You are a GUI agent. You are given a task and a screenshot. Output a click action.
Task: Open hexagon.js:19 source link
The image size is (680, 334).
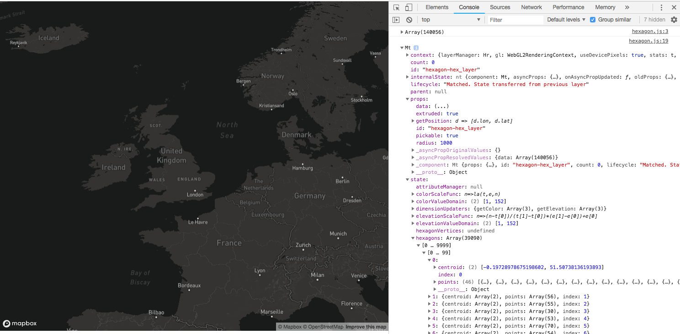[x=648, y=41]
